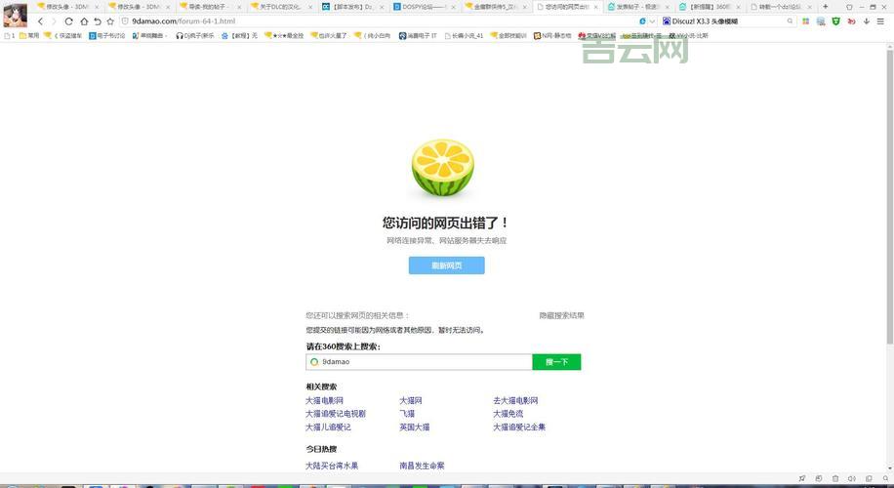Open related search 飞猫
Screen dimensions: 894x488
coord(407,414)
